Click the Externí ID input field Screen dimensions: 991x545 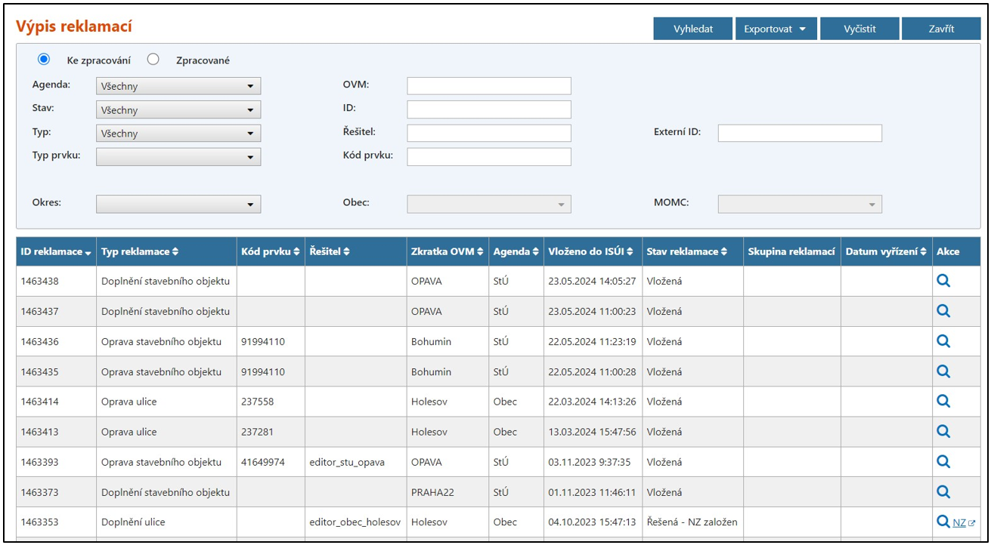pos(799,134)
